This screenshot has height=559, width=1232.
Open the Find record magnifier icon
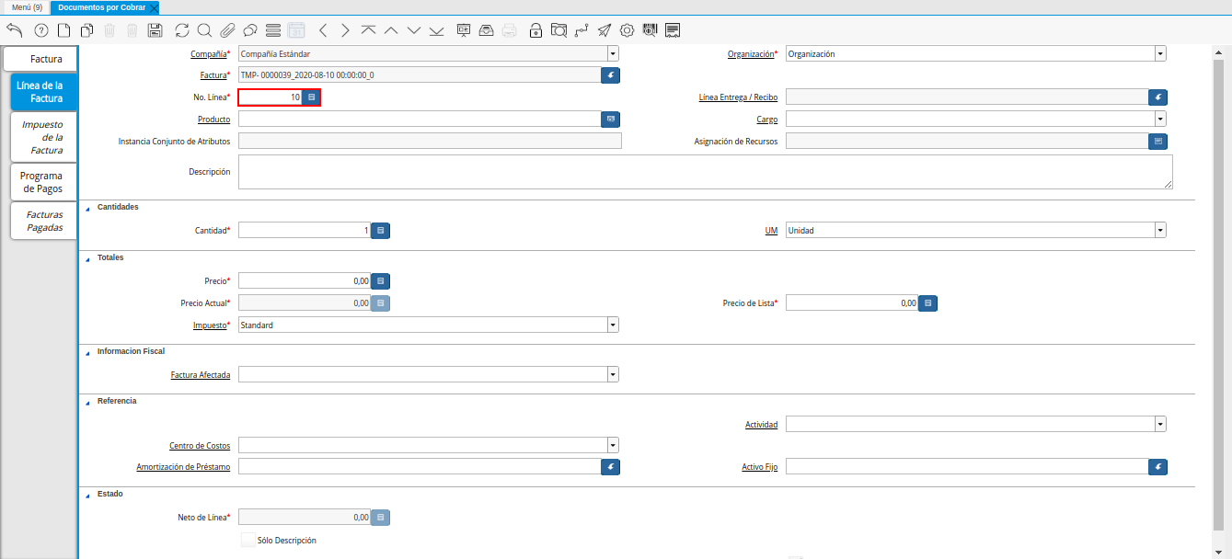(x=204, y=30)
